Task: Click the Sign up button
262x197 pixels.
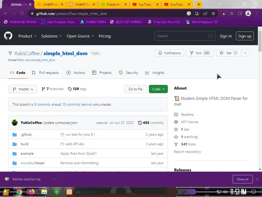Action: pos(245,36)
